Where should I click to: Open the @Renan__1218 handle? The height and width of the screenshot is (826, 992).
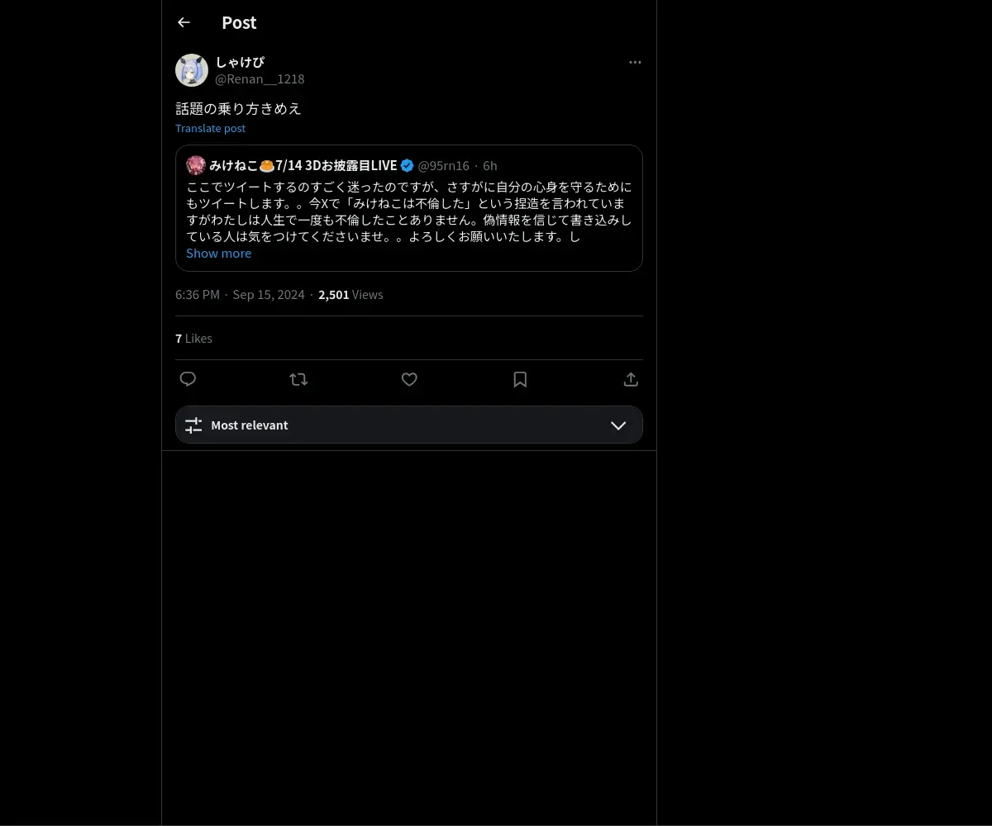tap(260, 79)
